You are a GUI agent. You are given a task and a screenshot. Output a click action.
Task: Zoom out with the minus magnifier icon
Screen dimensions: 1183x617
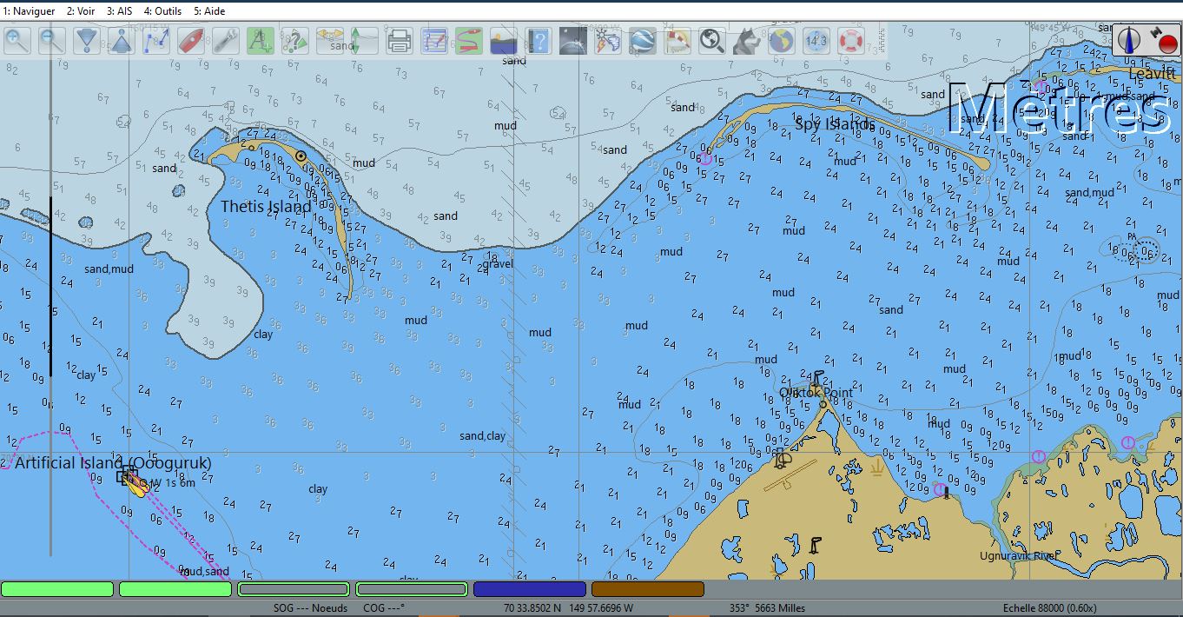tap(52, 41)
